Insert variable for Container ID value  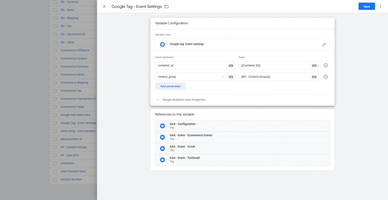click(x=314, y=65)
